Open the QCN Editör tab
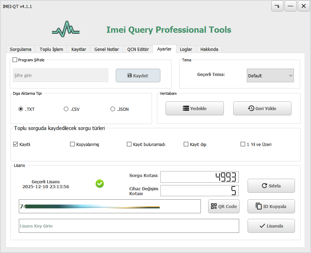311x253 pixels. click(x=138, y=49)
